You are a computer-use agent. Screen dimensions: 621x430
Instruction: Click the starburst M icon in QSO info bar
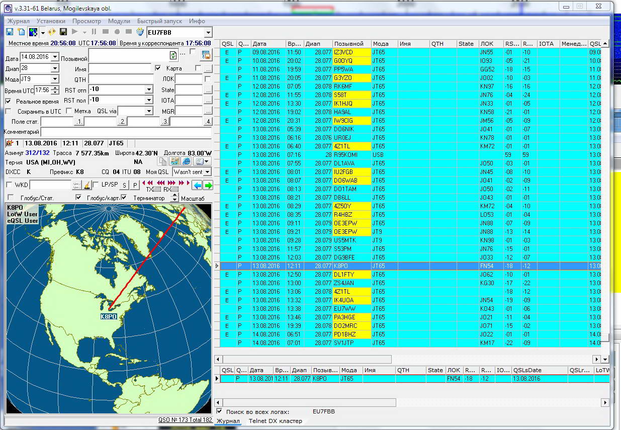point(9,143)
